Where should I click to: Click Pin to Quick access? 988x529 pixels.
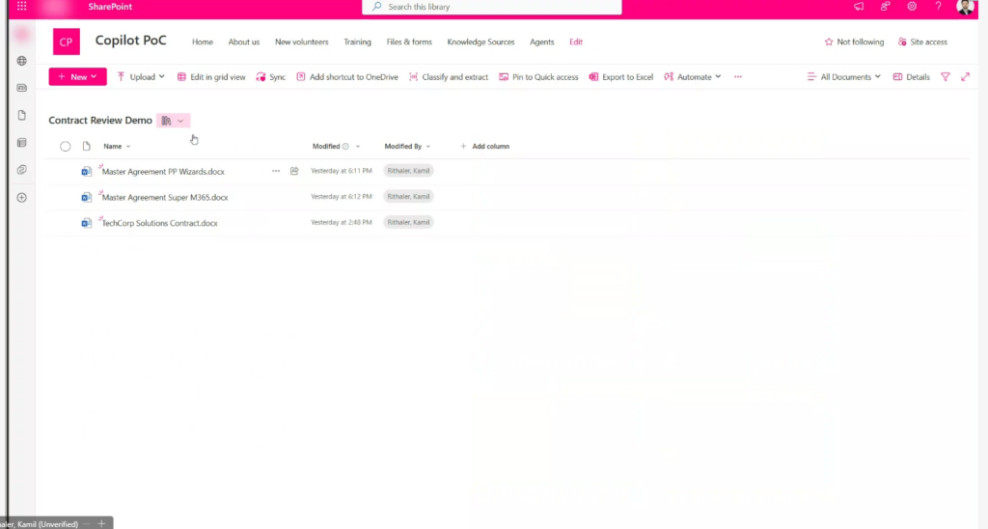538,77
